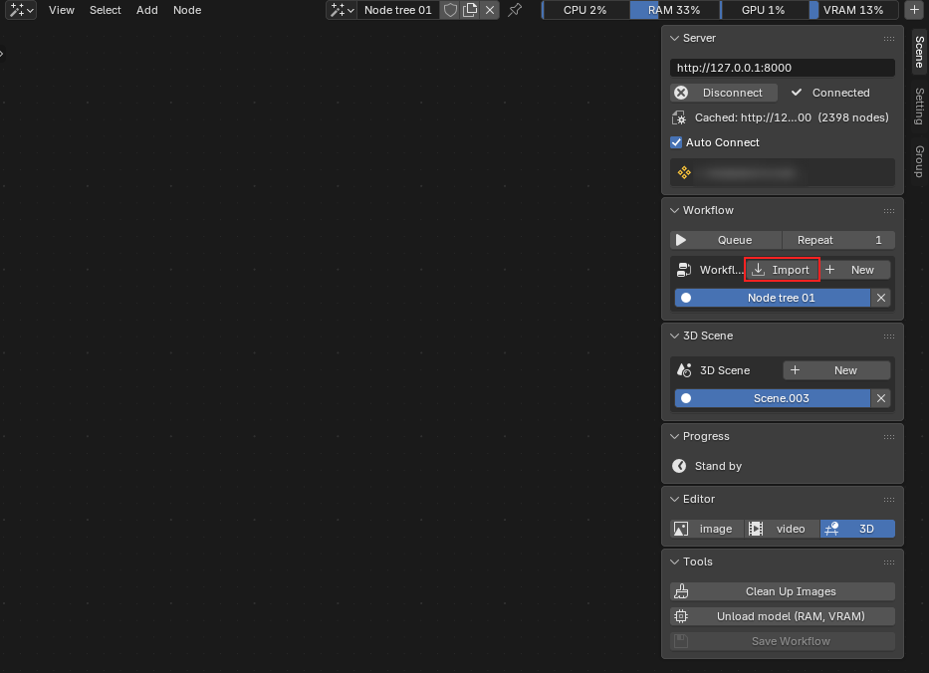Remove Scene.003 with X

(x=881, y=398)
